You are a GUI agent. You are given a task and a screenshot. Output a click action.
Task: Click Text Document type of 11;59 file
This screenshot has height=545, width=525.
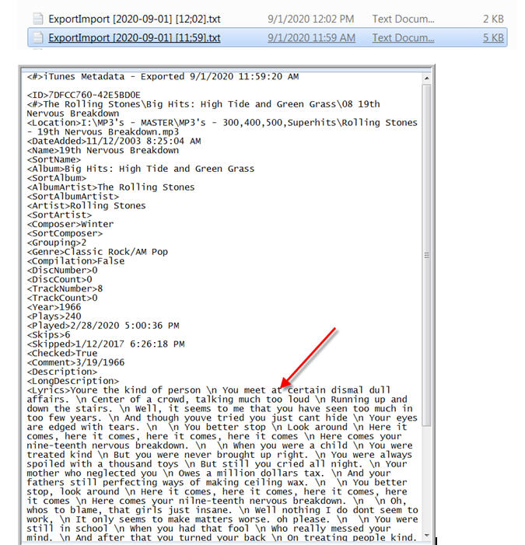(404, 37)
